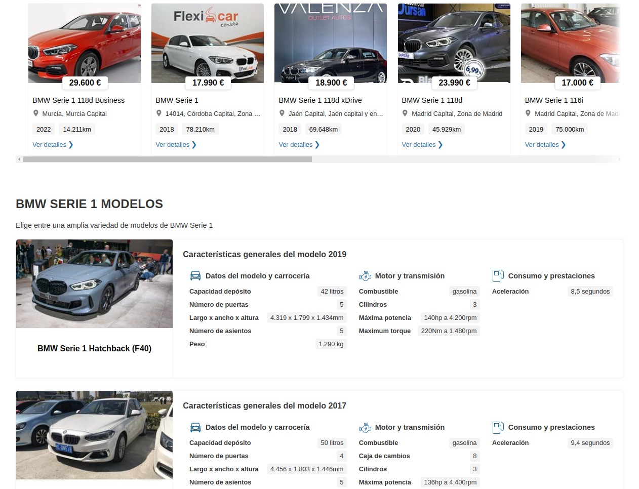Select the BMW Serie 1 Hatchback (F40) title

point(94,348)
